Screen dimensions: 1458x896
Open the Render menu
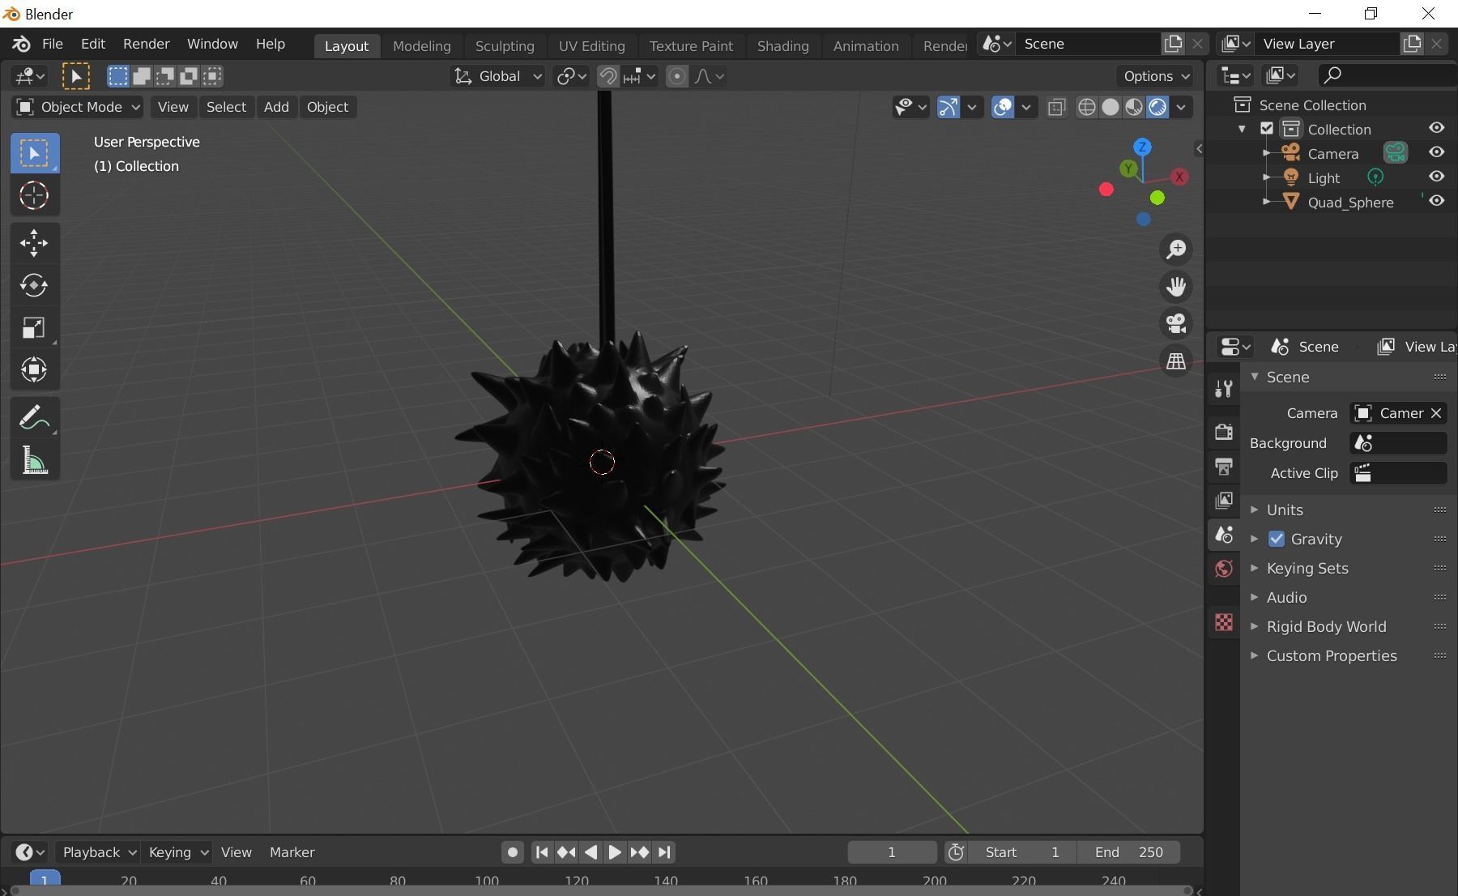pos(145,44)
